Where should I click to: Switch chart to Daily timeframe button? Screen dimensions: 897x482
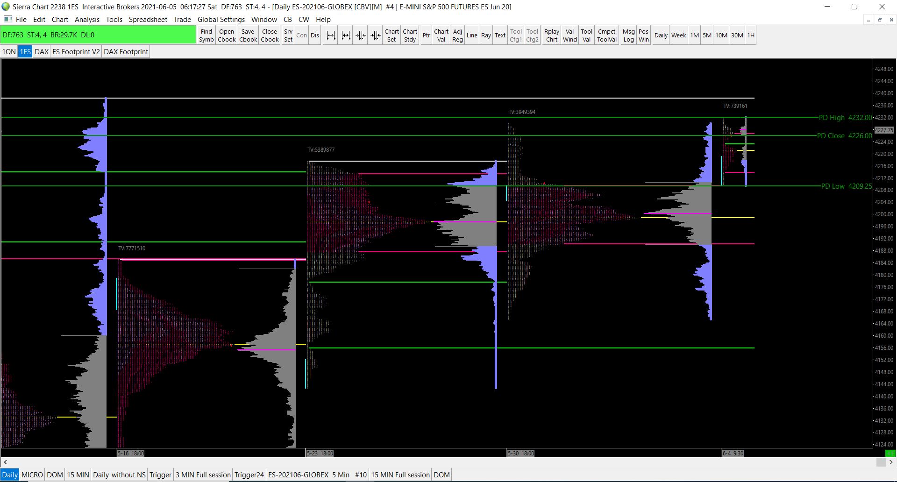click(x=661, y=35)
